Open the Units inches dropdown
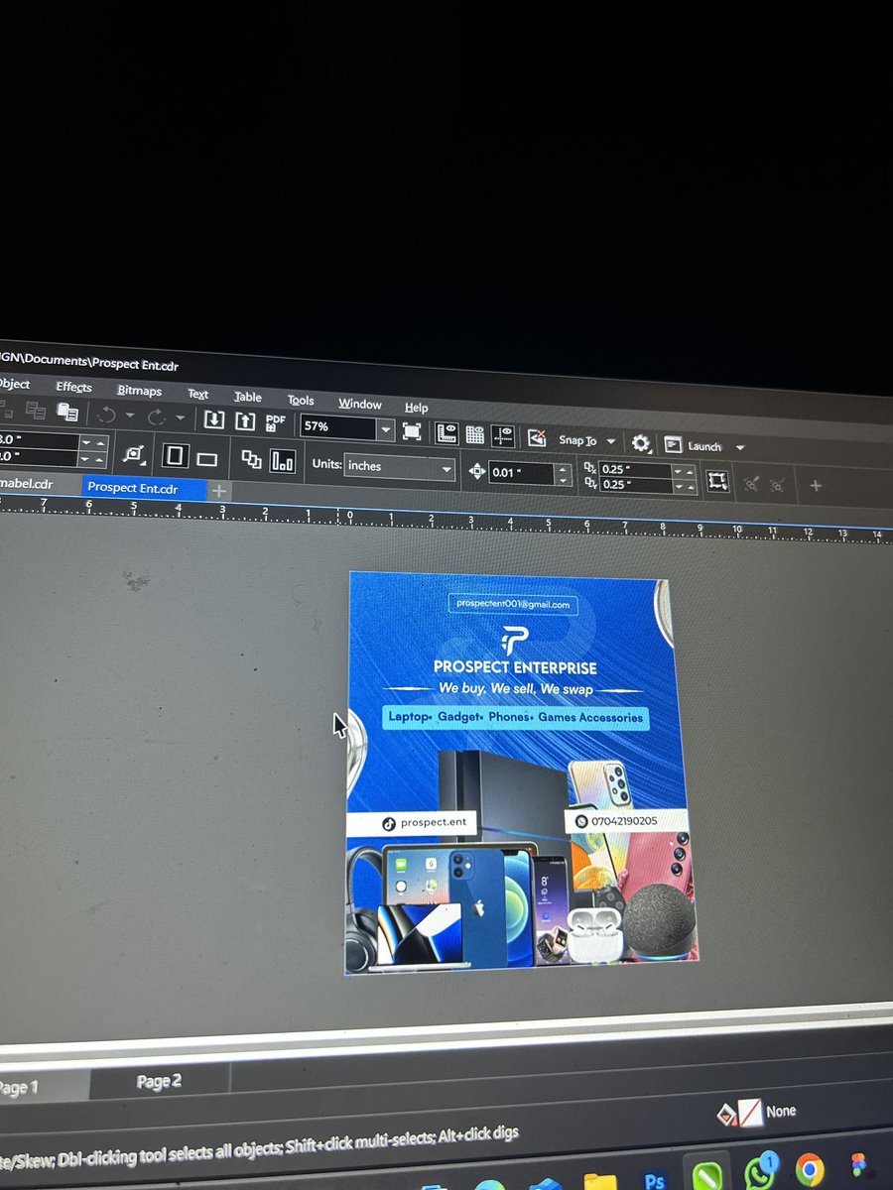 coord(399,467)
